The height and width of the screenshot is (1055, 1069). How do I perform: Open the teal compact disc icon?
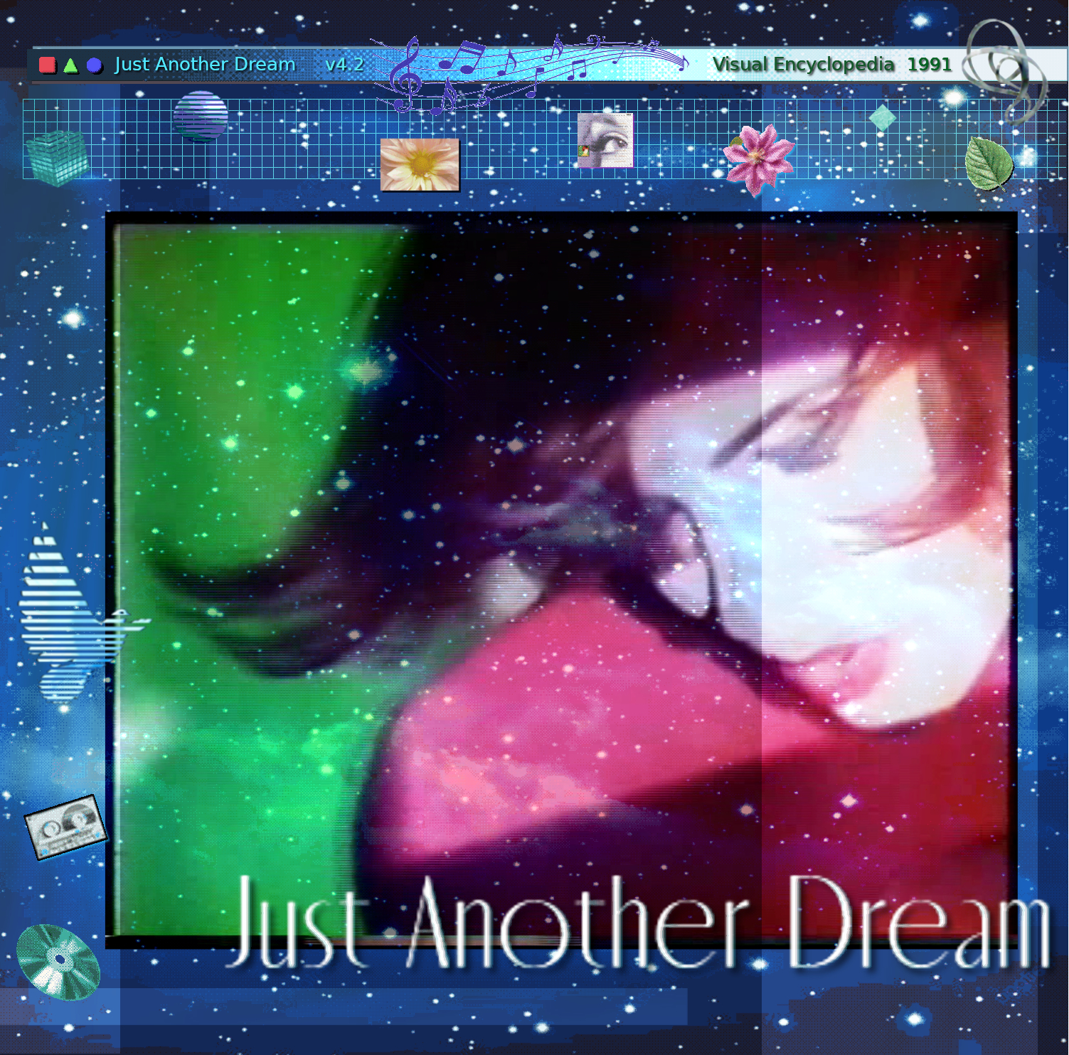[x=58, y=962]
